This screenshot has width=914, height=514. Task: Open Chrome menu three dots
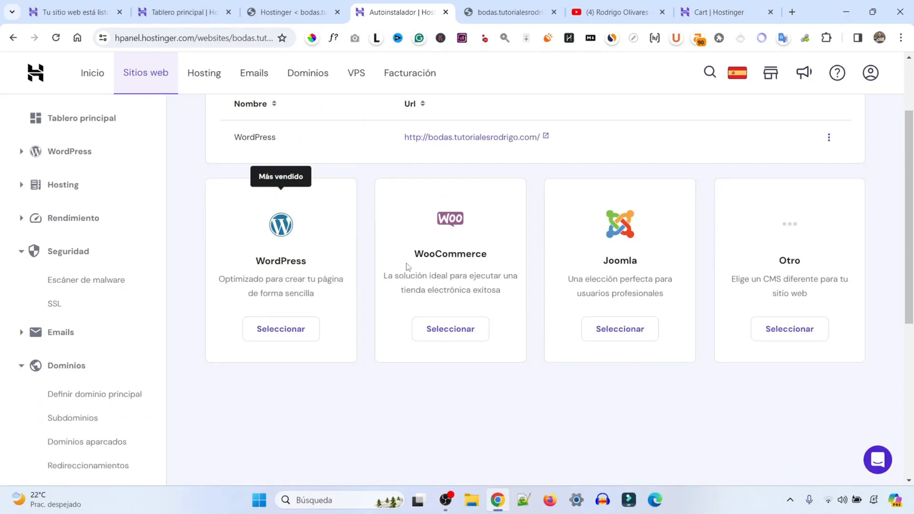click(901, 38)
